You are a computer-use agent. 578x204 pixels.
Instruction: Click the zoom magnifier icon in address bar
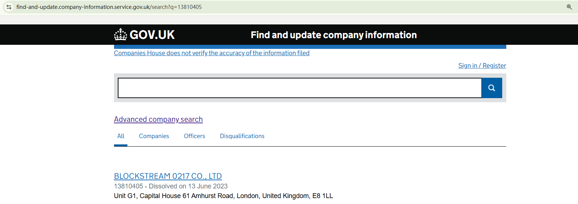[569, 7]
